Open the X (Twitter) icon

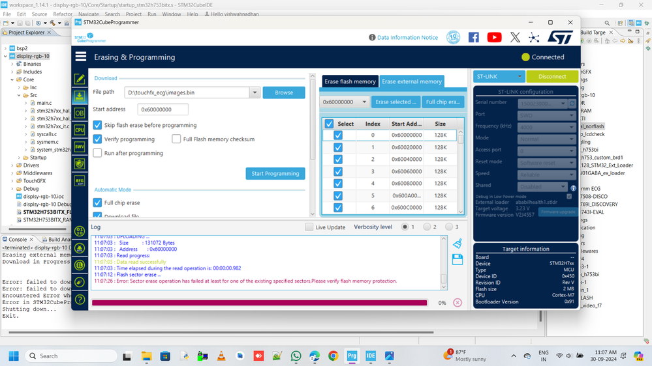point(515,37)
